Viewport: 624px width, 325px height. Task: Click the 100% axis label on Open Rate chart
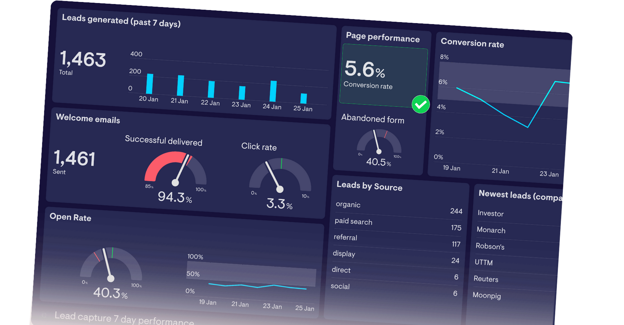click(x=195, y=257)
